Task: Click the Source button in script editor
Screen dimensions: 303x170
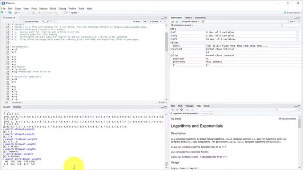Action: pos(154,22)
